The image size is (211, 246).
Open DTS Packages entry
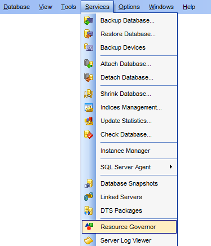pos(129,210)
